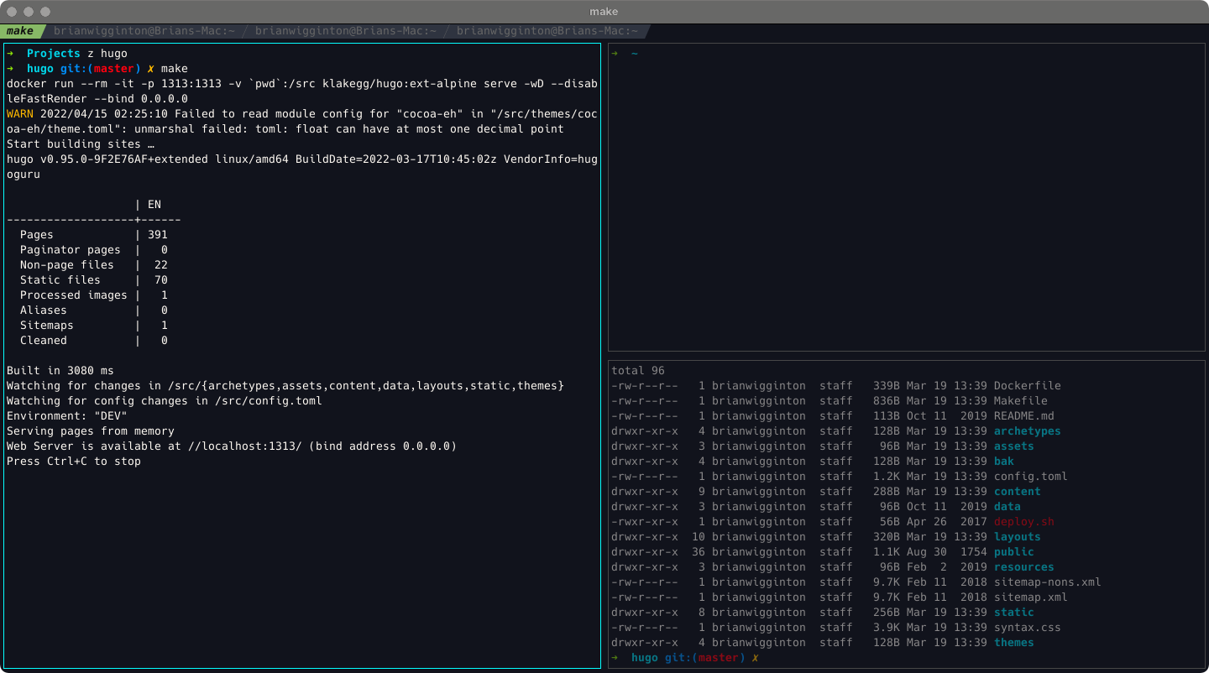The width and height of the screenshot is (1209, 673).
Task: Switch to the make tab
Action: point(20,31)
